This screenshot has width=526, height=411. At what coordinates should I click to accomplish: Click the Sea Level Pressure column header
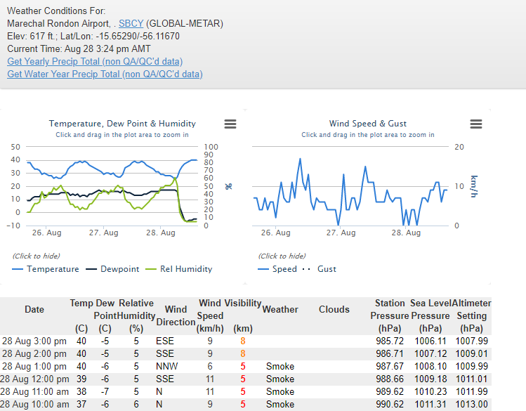430,315
